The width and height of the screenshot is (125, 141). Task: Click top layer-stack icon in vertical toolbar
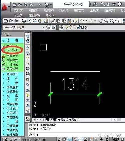point(28,36)
